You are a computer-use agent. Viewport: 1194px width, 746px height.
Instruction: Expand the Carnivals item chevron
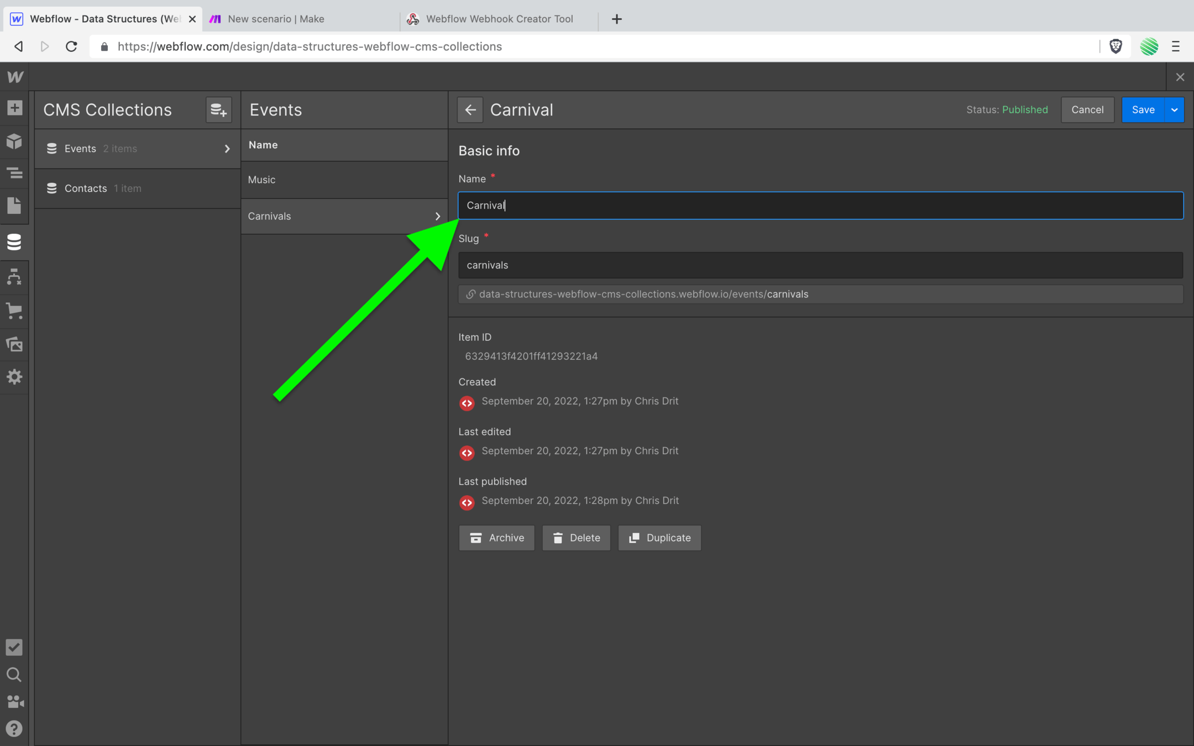click(437, 216)
